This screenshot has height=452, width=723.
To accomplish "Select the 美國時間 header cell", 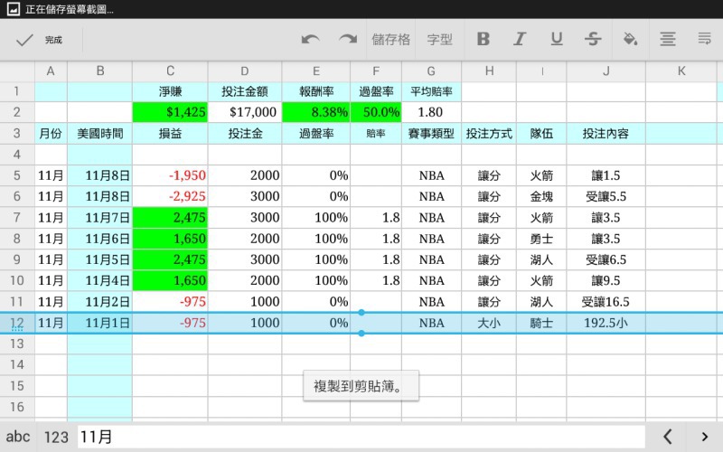I will pyautogui.click(x=100, y=134).
